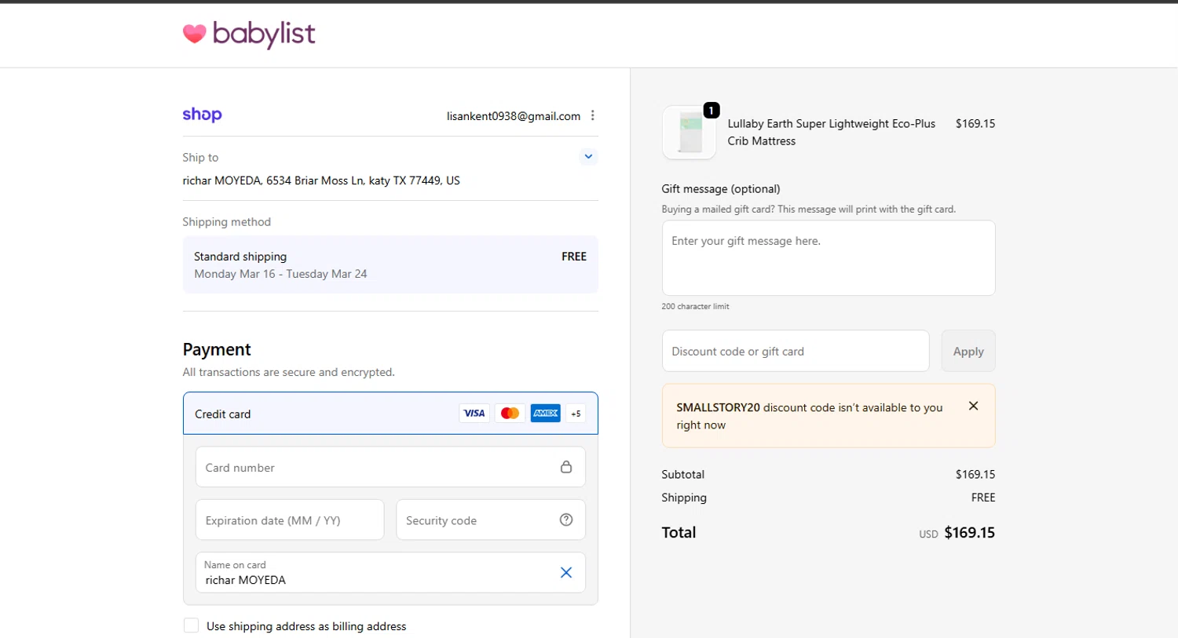The image size is (1178, 638).
Task: Click the Discount code or gift card field
Action: [795, 351]
